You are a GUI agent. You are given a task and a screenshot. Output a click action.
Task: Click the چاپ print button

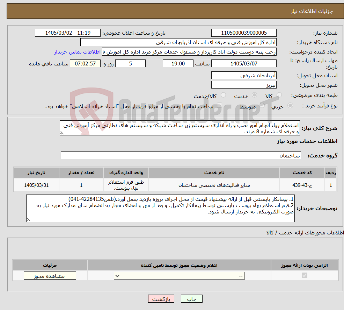[191, 299]
